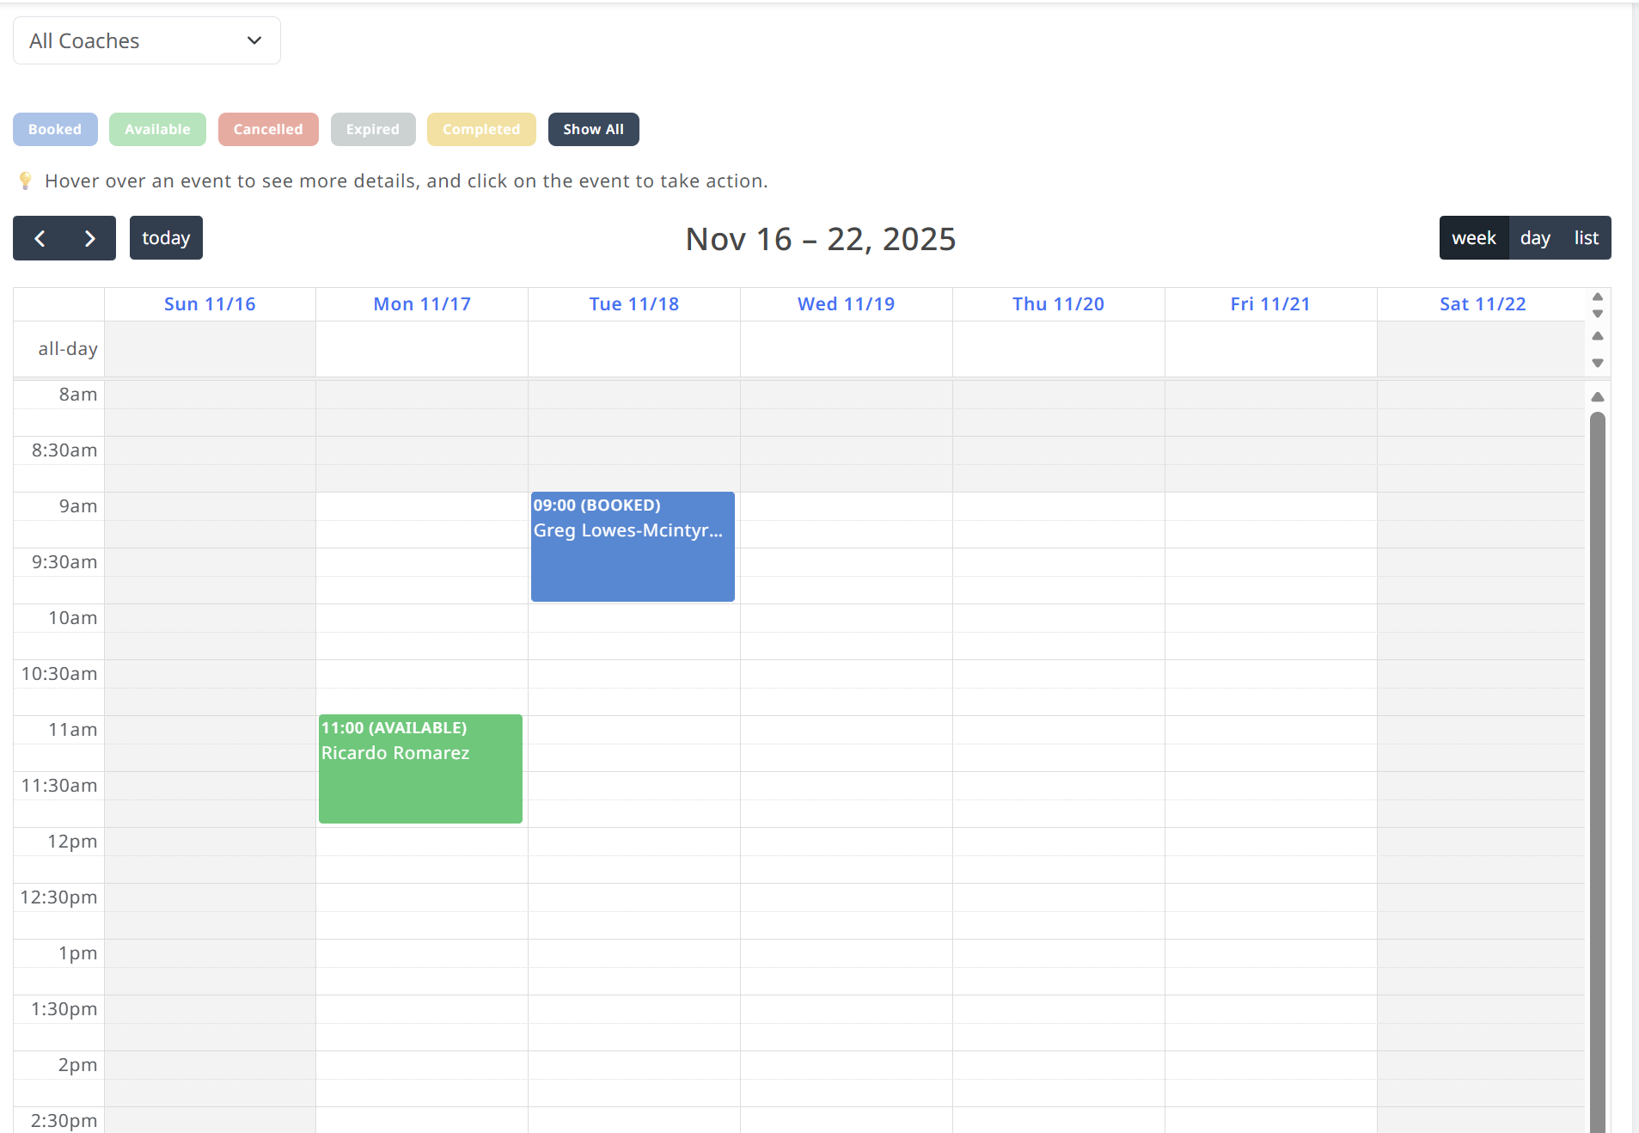Toggle the Cancelled status filter

point(268,130)
